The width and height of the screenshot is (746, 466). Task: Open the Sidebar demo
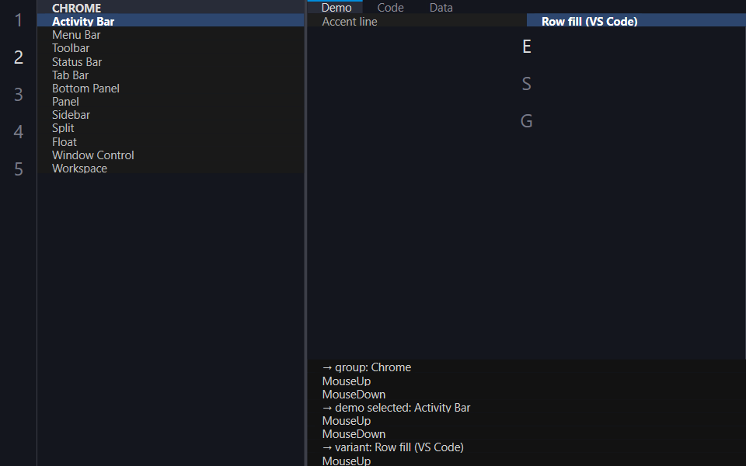pos(170,115)
